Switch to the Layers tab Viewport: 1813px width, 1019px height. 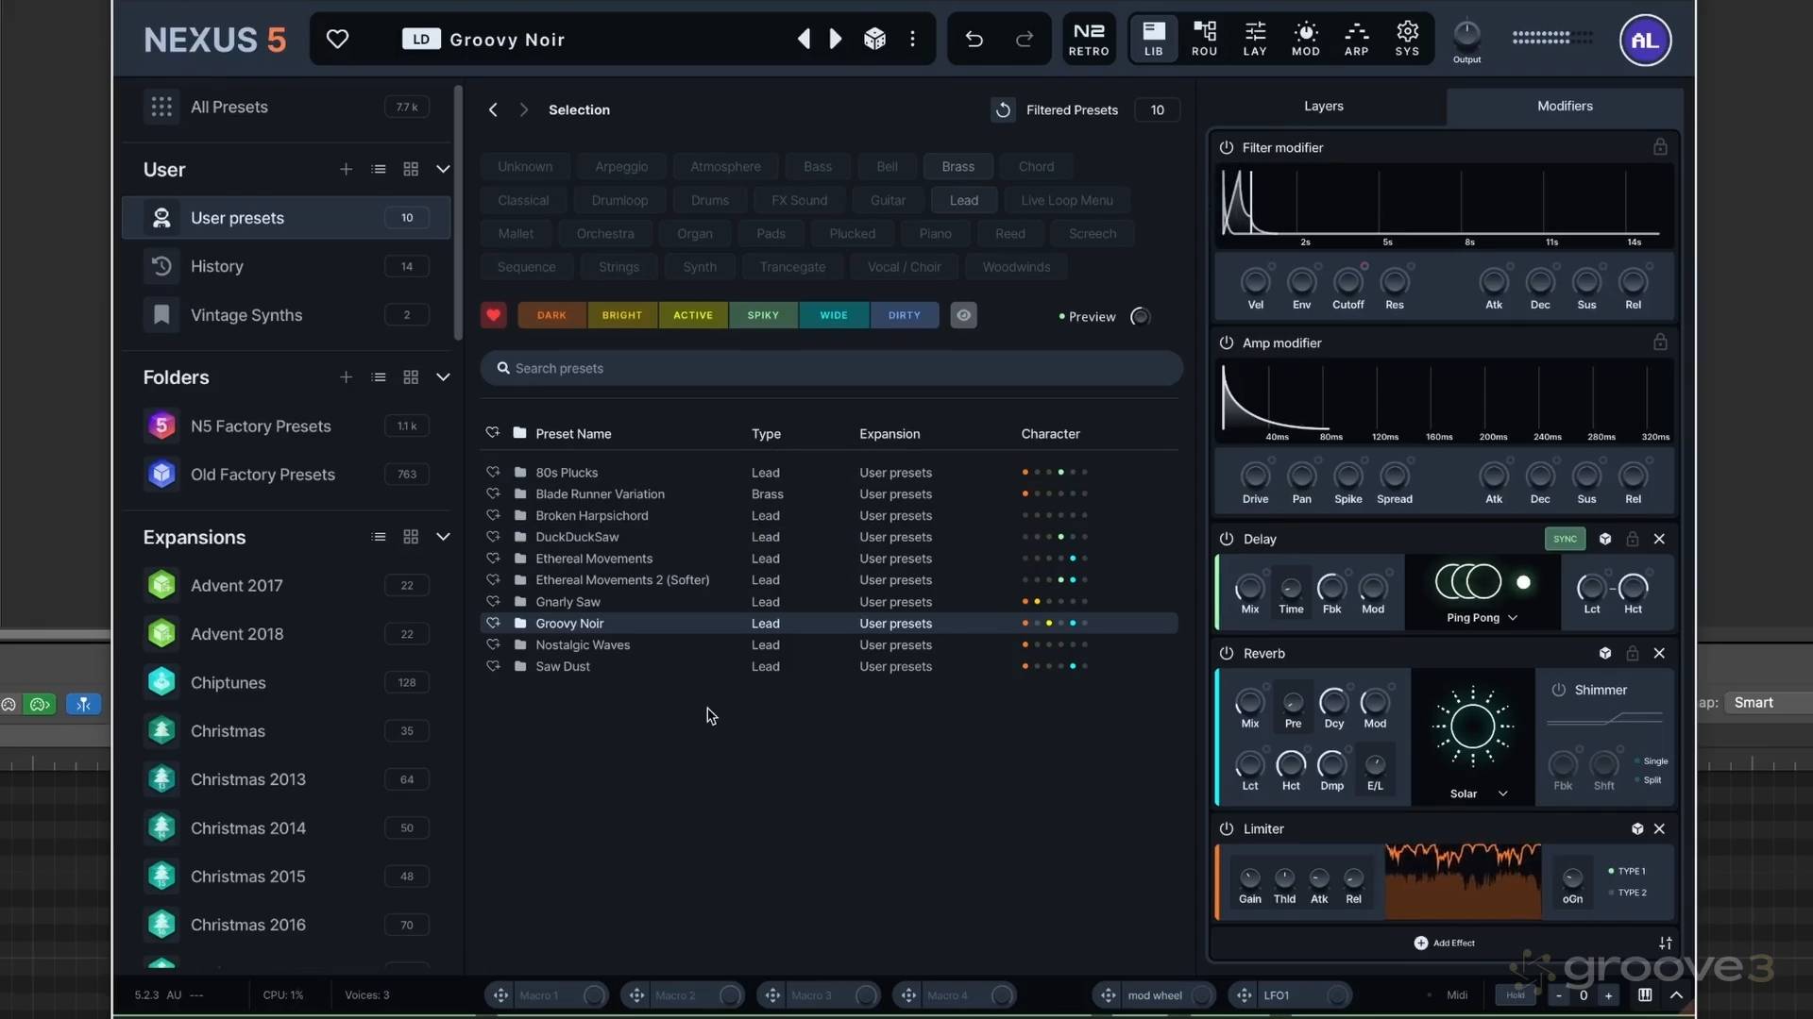(1323, 106)
